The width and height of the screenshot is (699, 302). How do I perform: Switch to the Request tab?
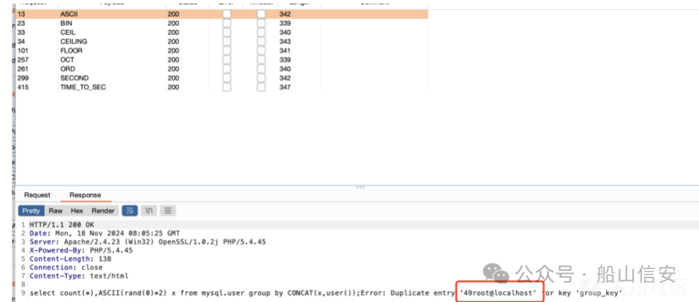(38, 195)
